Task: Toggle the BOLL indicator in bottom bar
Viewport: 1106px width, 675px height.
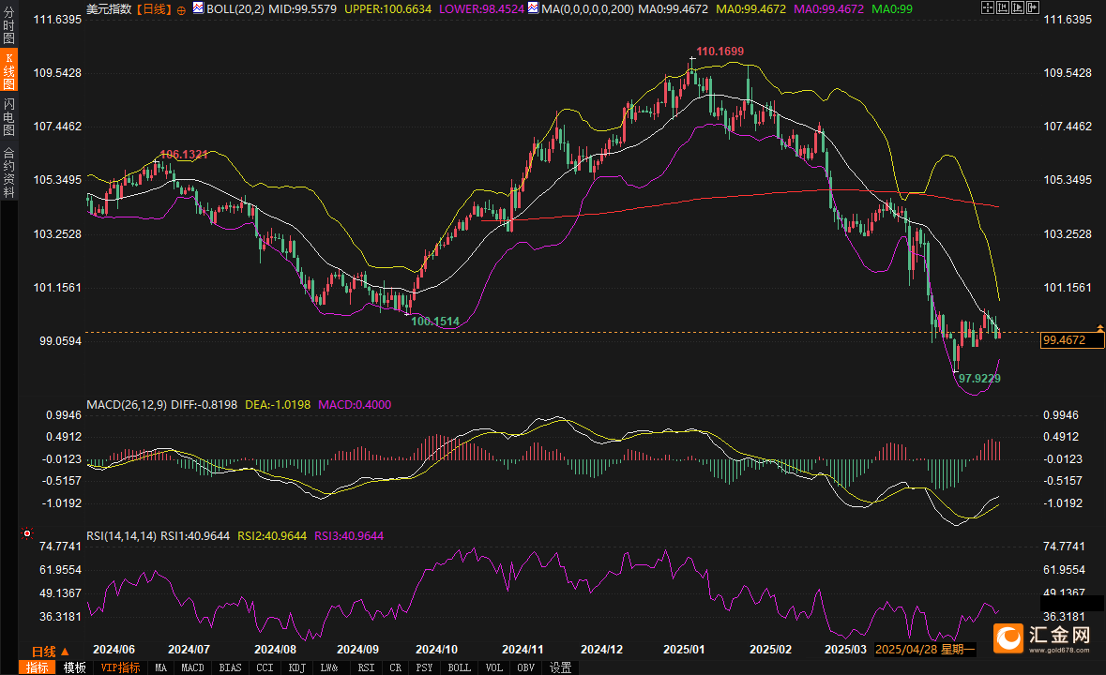Action: point(459,667)
